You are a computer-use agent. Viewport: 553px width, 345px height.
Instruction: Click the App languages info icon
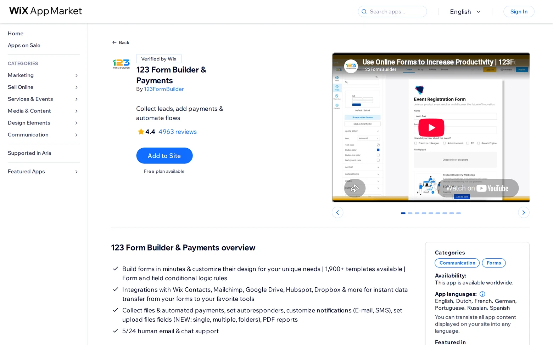point(482,294)
